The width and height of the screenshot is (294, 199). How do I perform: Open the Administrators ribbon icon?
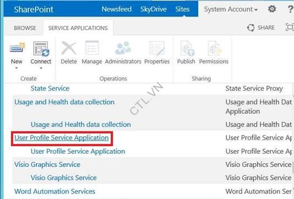[x=123, y=48]
